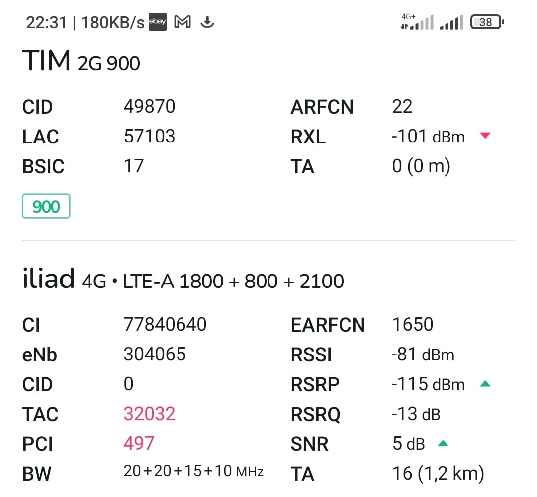Tap the battery indicator showing 38
This screenshot has width=537, height=497.
pos(487,22)
